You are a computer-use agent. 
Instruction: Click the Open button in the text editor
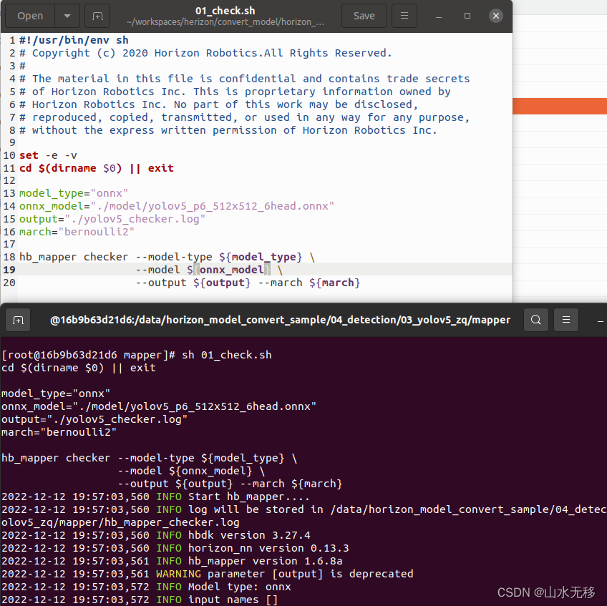point(30,16)
